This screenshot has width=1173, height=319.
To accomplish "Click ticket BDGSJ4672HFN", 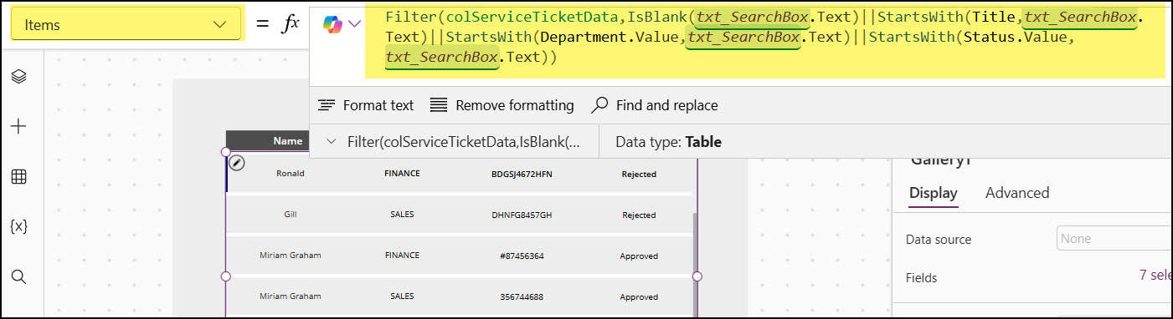I will [522, 175].
